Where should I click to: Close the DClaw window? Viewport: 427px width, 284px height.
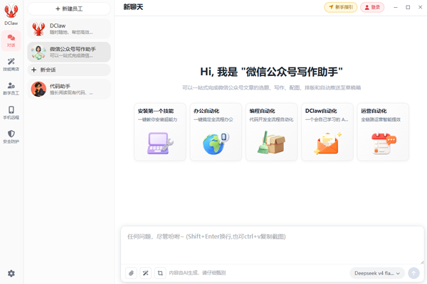coord(420,7)
